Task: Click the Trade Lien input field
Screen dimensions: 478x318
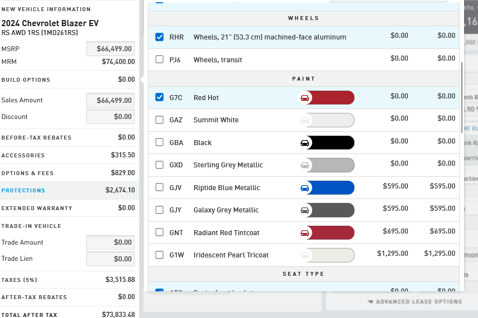Action: (x=110, y=259)
